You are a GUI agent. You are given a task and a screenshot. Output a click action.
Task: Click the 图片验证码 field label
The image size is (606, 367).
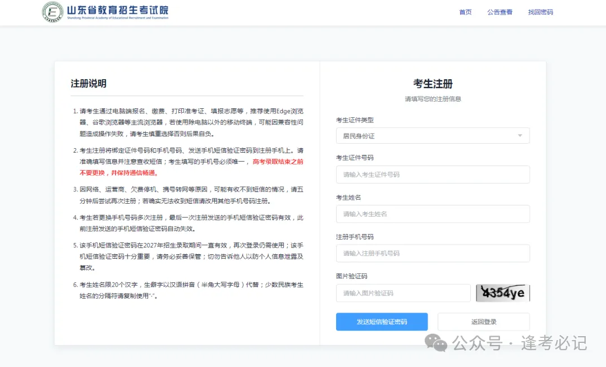[x=352, y=276]
